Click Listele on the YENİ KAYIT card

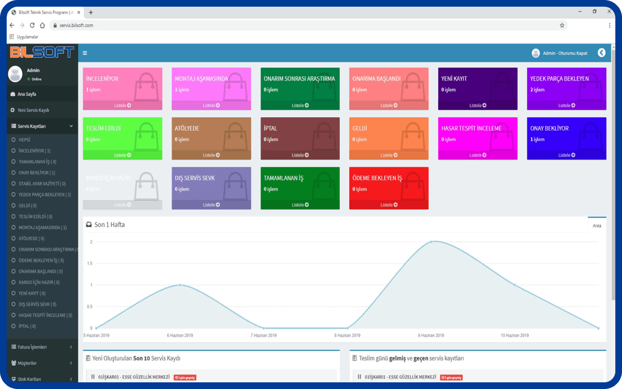(x=478, y=106)
